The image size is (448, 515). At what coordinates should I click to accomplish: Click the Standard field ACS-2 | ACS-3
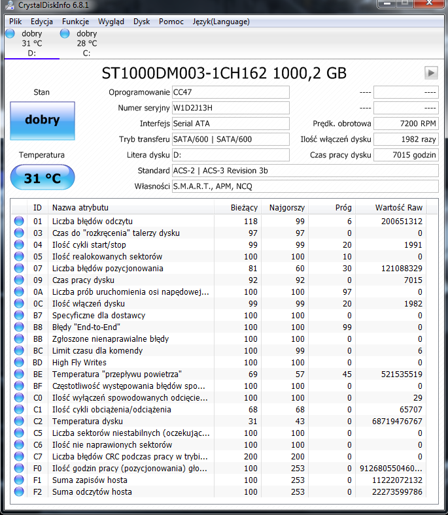pyautogui.click(x=305, y=171)
